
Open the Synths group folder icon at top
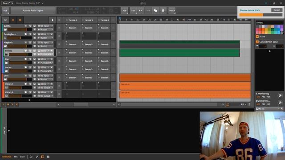point(5,30)
